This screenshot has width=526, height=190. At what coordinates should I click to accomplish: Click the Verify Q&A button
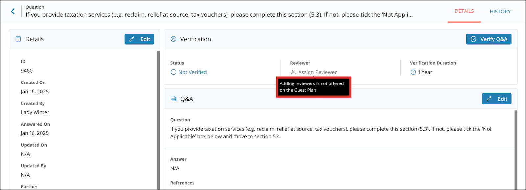[489, 39]
